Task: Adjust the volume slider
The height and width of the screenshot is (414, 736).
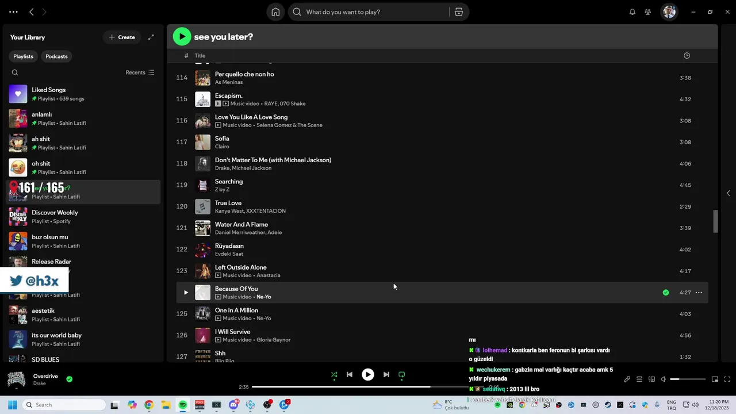Action: pyautogui.click(x=688, y=379)
